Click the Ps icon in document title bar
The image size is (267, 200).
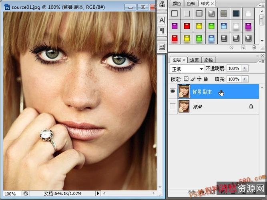point(7,7)
